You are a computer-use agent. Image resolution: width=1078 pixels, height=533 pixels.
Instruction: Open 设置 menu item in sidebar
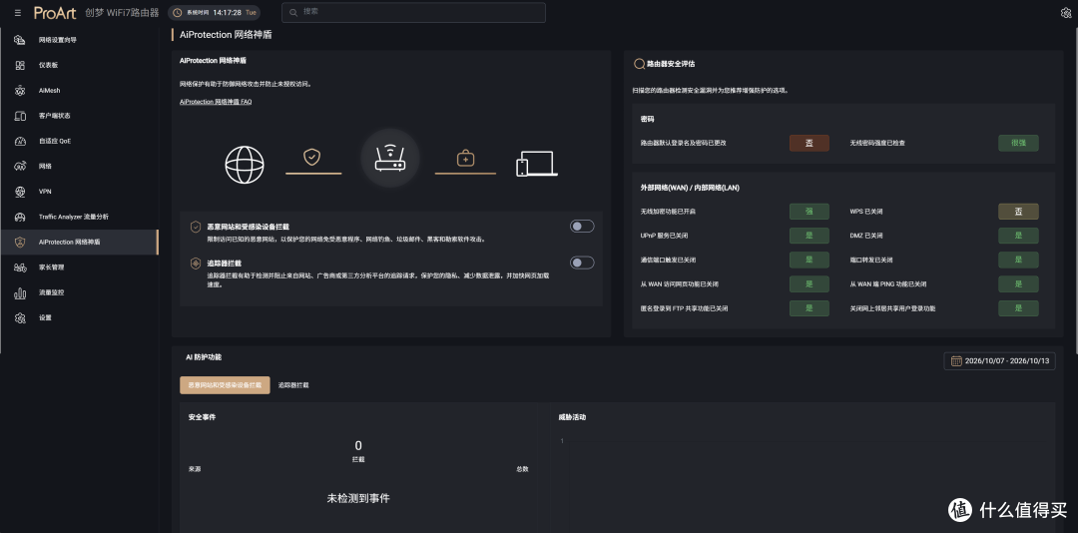[x=79, y=317]
